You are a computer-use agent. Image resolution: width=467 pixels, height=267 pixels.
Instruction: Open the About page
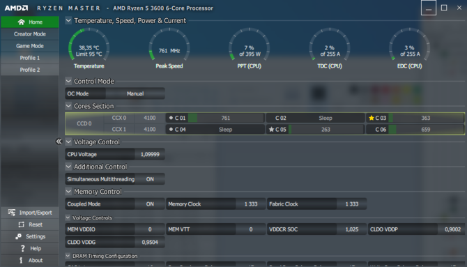30,260
